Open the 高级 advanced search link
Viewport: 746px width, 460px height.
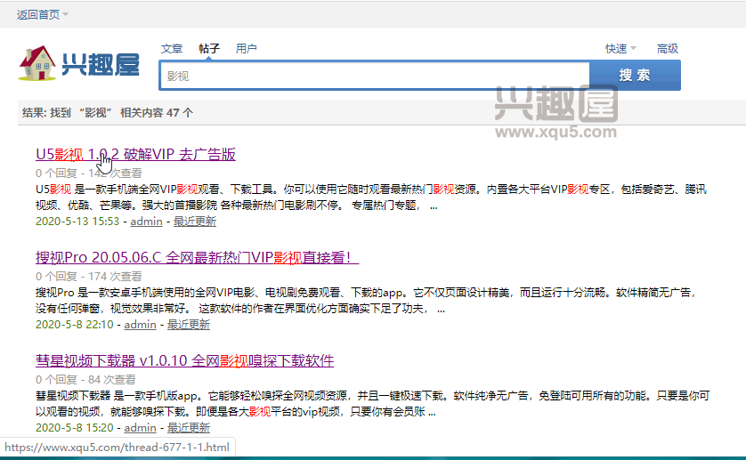tap(668, 49)
